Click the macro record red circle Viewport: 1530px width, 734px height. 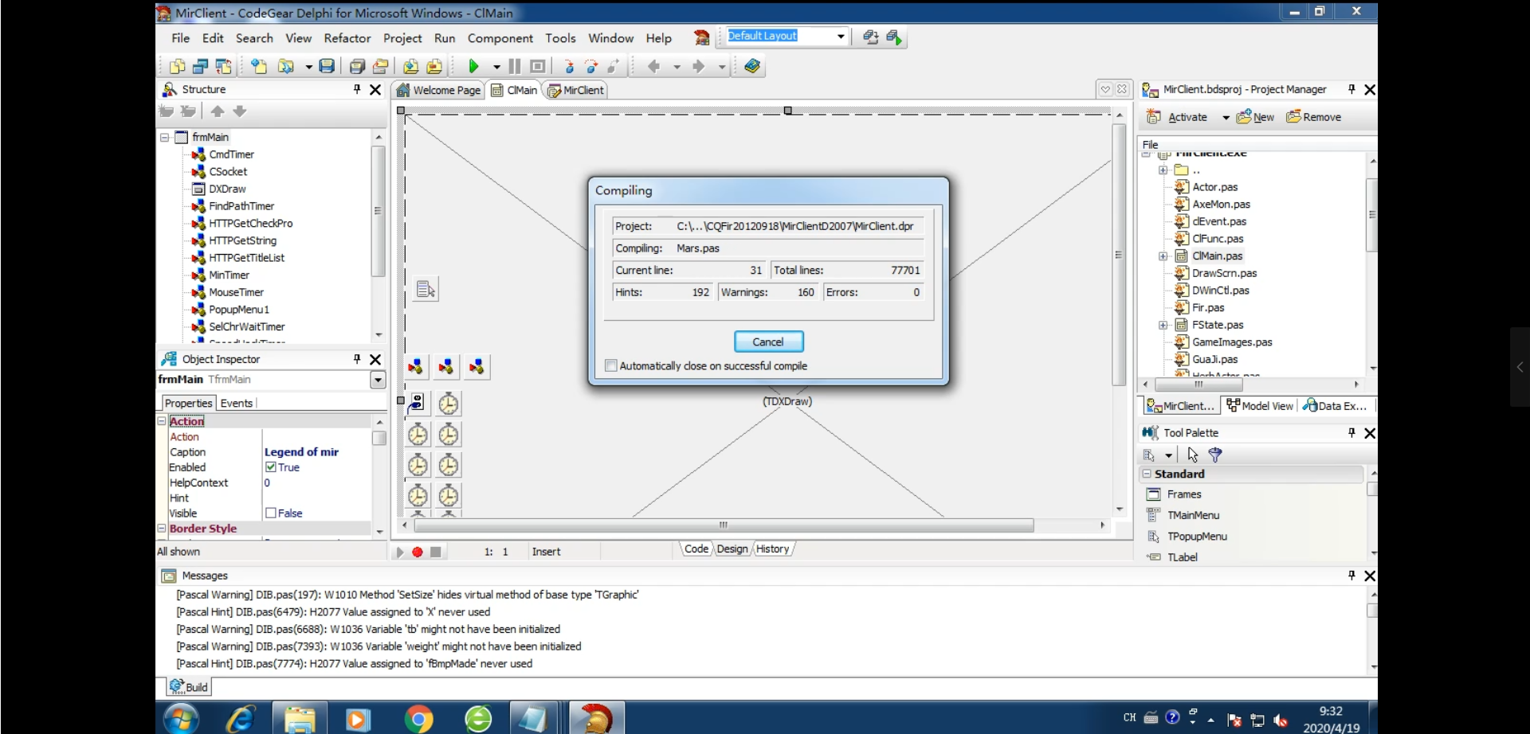click(x=418, y=552)
